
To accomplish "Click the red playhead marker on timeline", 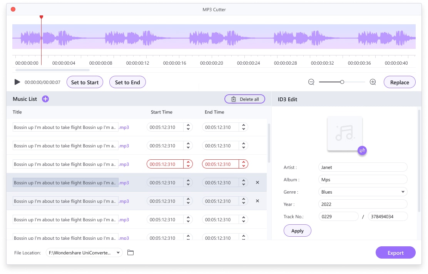I will pyautogui.click(x=41, y=17).
